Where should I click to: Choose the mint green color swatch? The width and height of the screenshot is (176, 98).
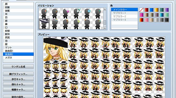point(167,15)
